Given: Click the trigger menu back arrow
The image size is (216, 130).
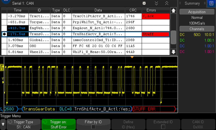Looking at the screenshot, I should click(3, 124).
